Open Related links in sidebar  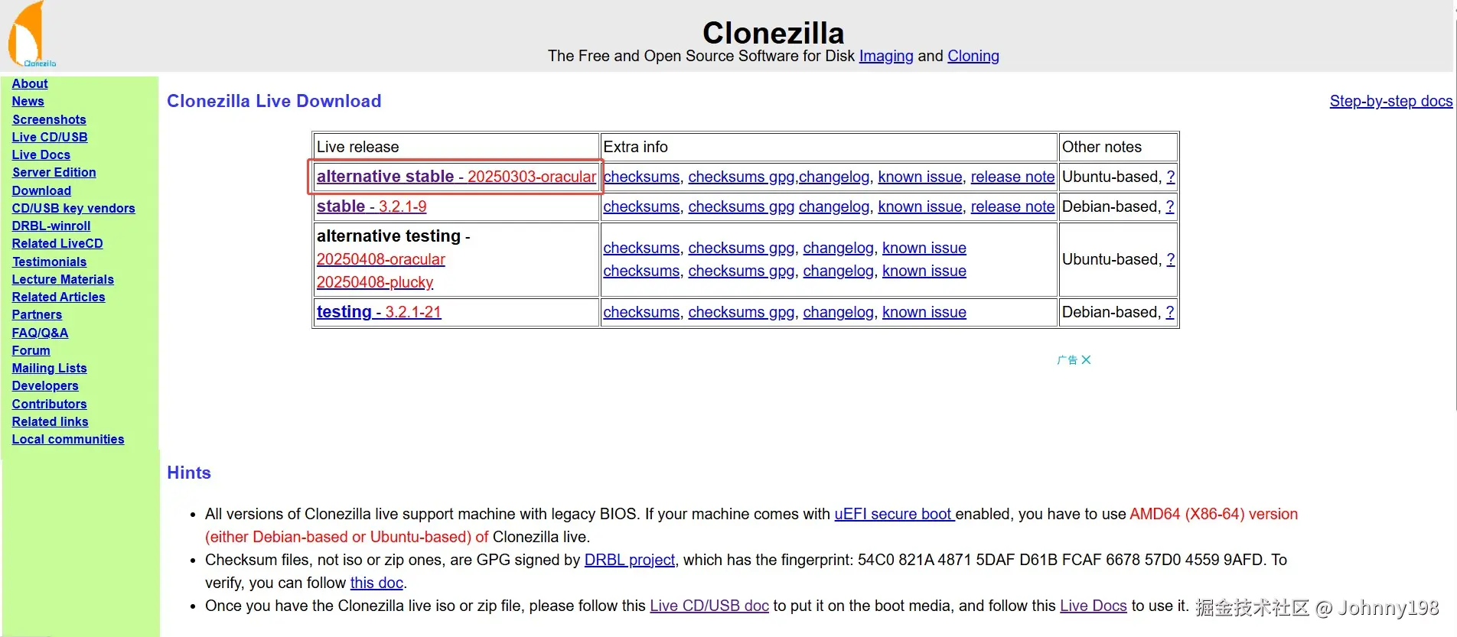click(51, 421)
